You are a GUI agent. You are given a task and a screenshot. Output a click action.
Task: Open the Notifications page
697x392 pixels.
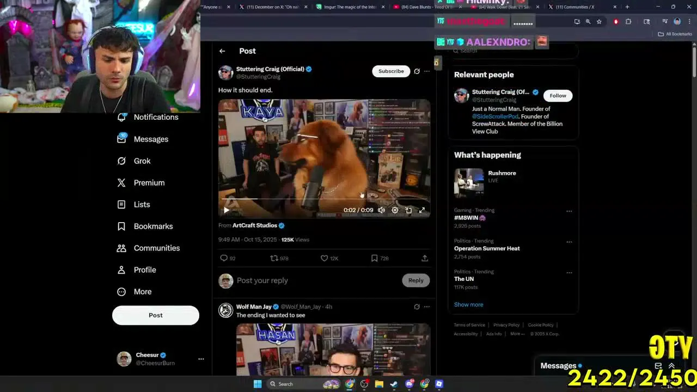[148, 117]
